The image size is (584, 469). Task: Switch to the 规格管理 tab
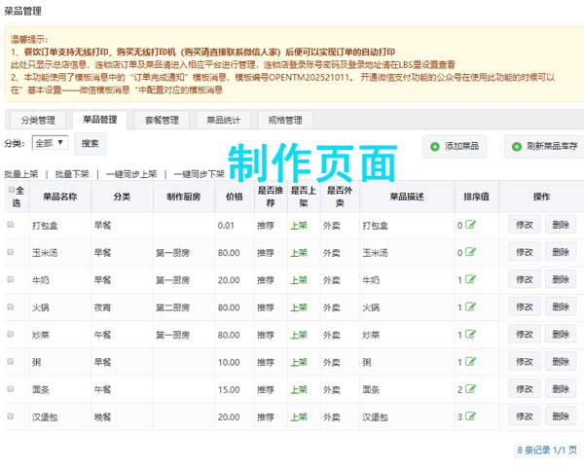285,121
